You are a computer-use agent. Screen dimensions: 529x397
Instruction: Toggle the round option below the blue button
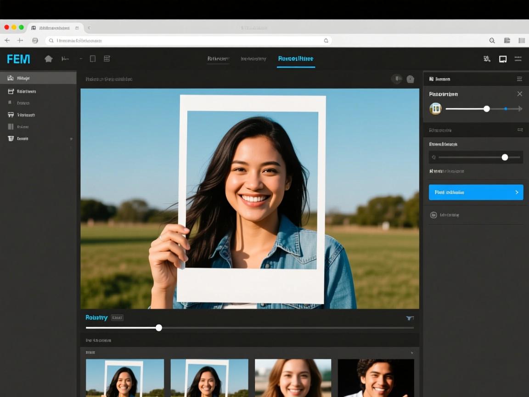click(433, 215)
